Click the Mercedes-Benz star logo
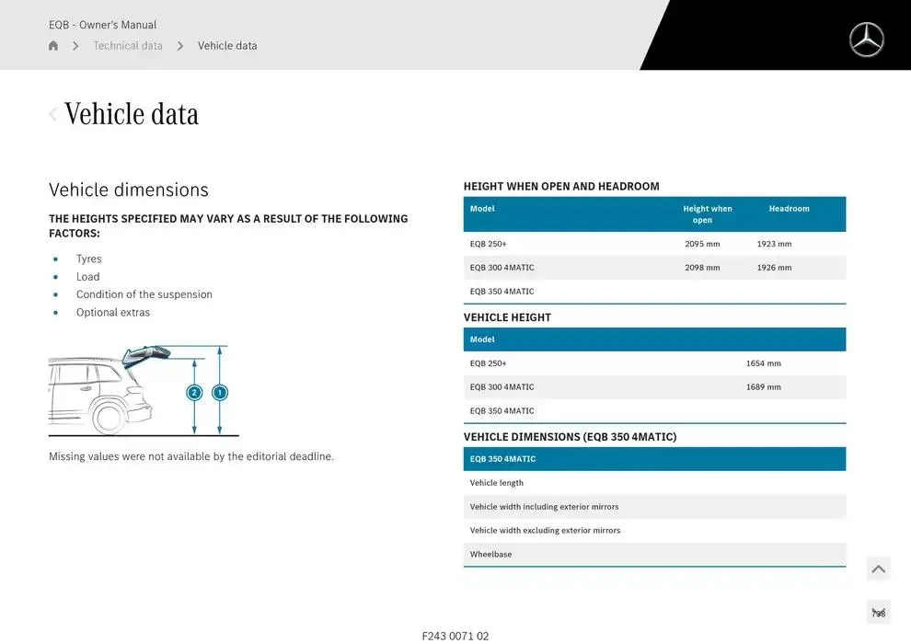Screen dimensions: 911x644 pyautogui.click(x=866, y=40)
